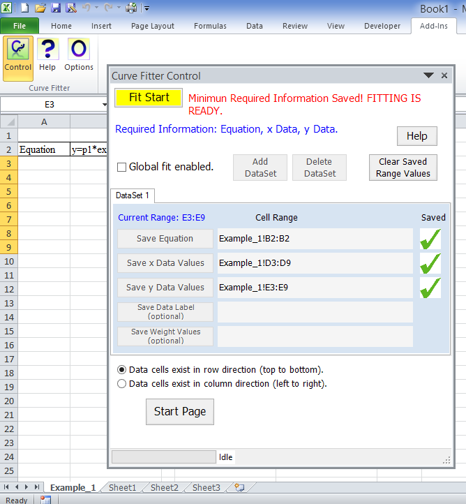Switch to the Data ribbon tab
Viewport: 466px width, 504px height.
(x=255, y=26)
